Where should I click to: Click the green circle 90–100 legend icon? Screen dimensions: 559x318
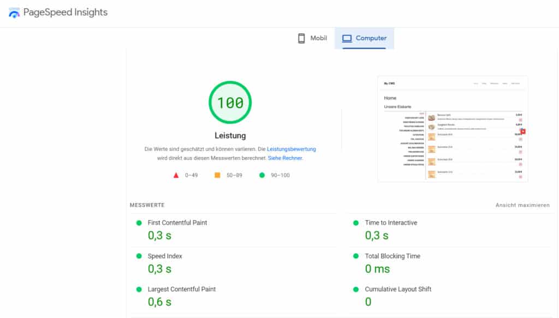[261, 175]
